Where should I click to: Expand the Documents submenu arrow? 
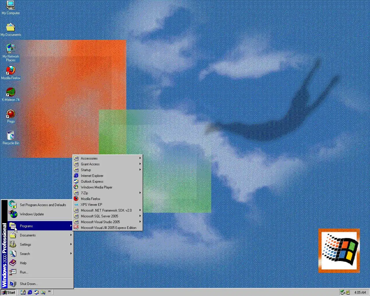click(x=71, y=235)
